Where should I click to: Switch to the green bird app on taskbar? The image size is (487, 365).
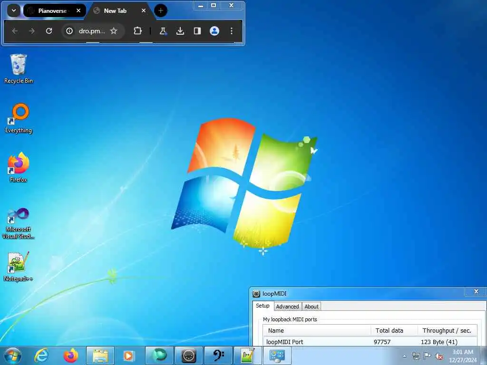click(x=159, y=355)
